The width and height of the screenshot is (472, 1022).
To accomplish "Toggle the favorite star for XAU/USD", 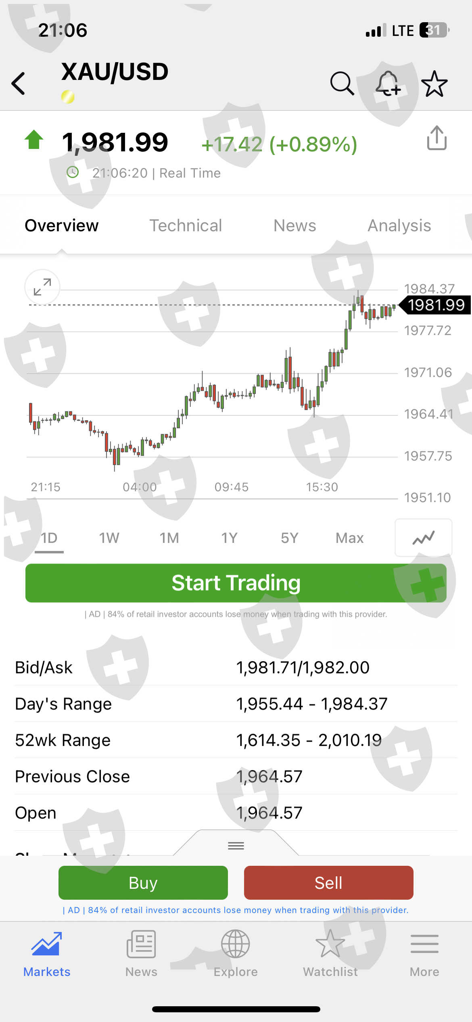I will tap(434, 84).
